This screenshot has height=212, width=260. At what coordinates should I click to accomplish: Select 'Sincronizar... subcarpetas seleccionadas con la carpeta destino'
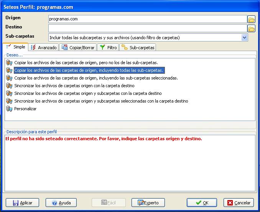[101, 101]
